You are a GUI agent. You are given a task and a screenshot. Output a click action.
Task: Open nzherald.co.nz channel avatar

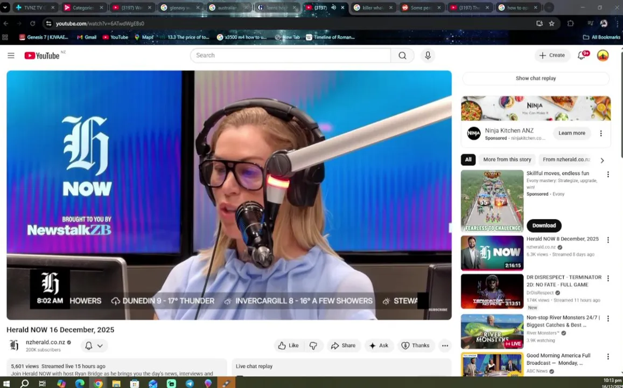coord(14,345)
